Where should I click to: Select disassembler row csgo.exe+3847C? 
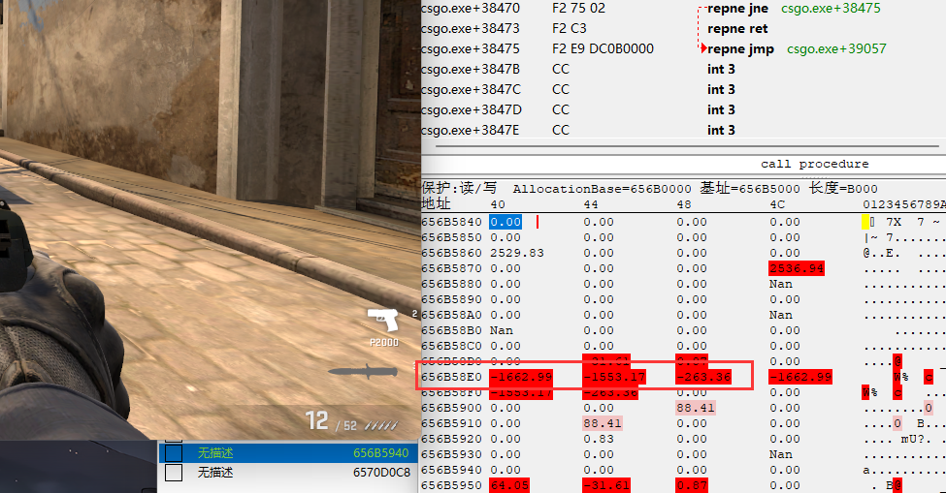click(471, 90)
